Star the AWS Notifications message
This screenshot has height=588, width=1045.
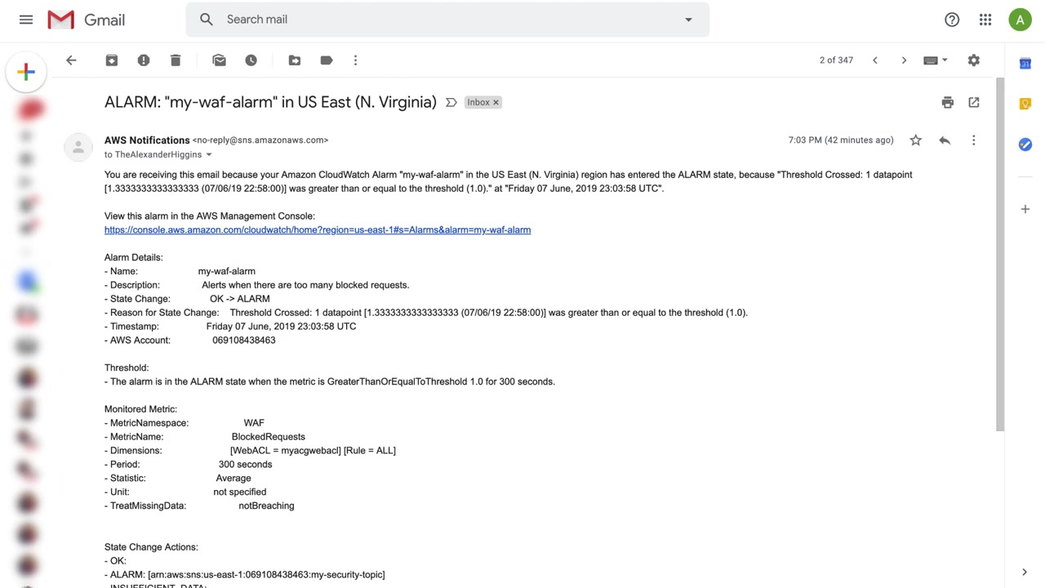pos(916,140)
